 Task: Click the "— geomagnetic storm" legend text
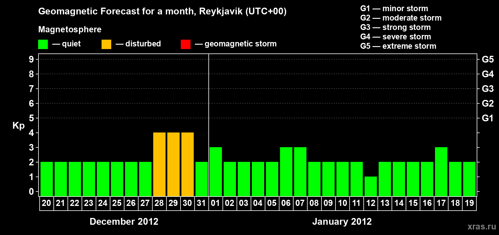(x=236, y=44)
